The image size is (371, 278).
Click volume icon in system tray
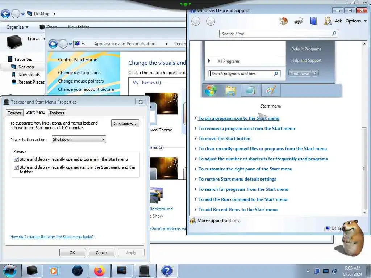click(x=334, y=271)
